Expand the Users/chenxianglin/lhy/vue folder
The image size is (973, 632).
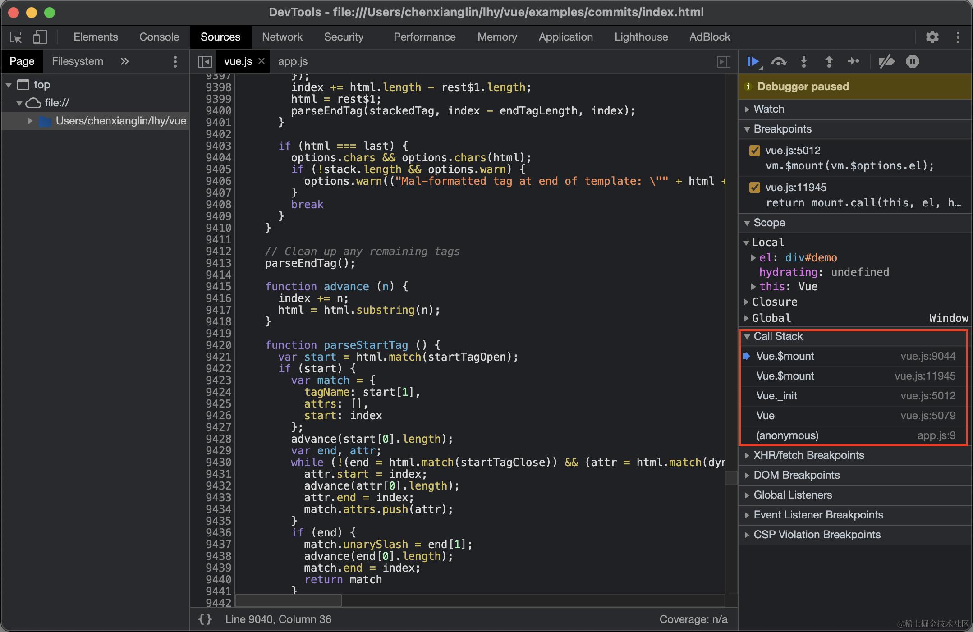point(30,121)
